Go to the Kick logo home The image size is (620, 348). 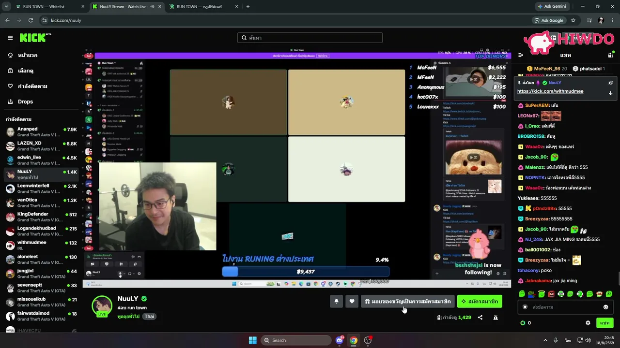pos(35,38)
